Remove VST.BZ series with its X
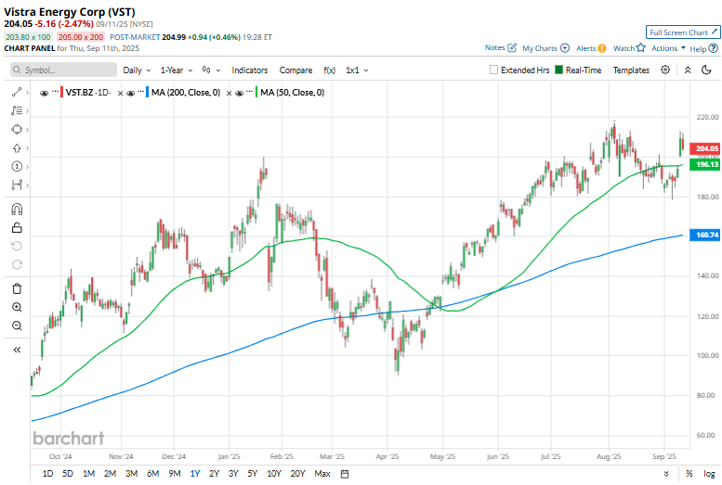The width and height of the screenshot is (722, 485). (120, 94)
